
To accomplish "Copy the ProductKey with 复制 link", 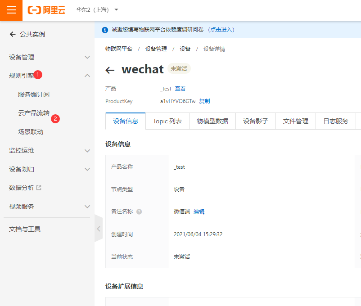I will pos(204,101).
